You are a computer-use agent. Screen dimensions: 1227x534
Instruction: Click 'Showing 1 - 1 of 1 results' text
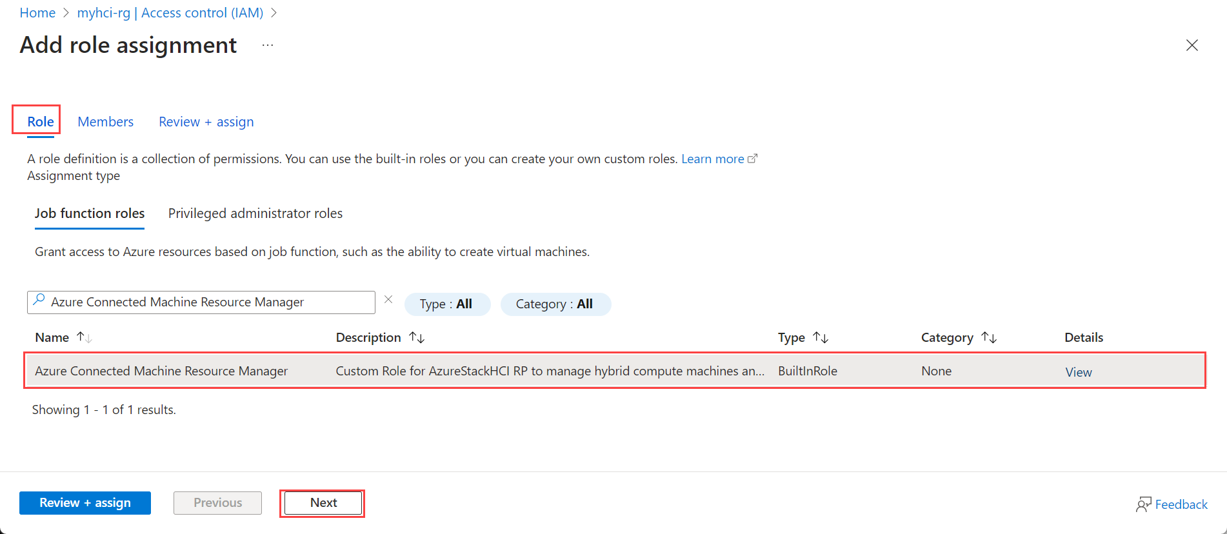point(104,410)
